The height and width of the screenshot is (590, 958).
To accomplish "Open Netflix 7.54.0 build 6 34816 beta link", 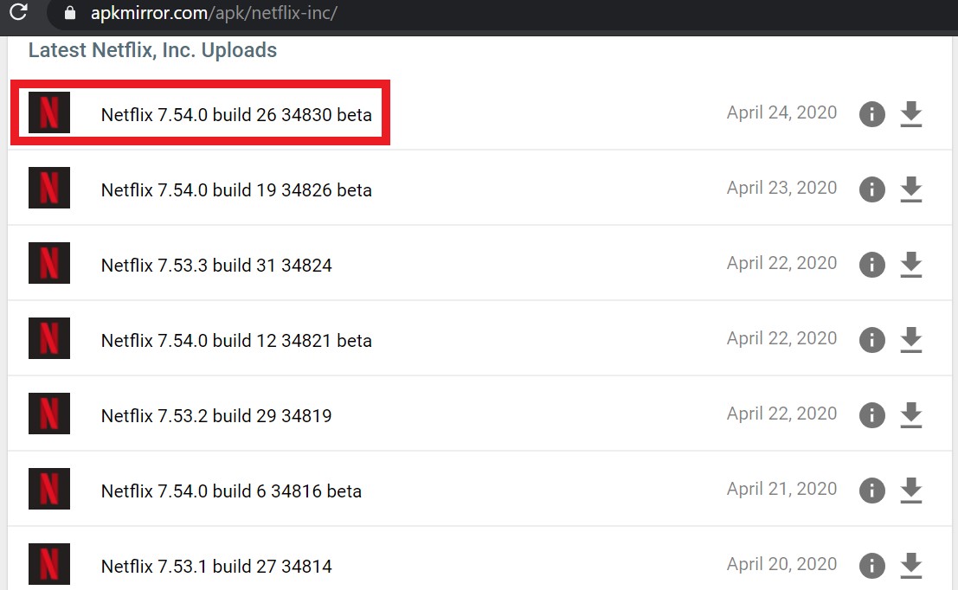I will click(x=231, y=491).
